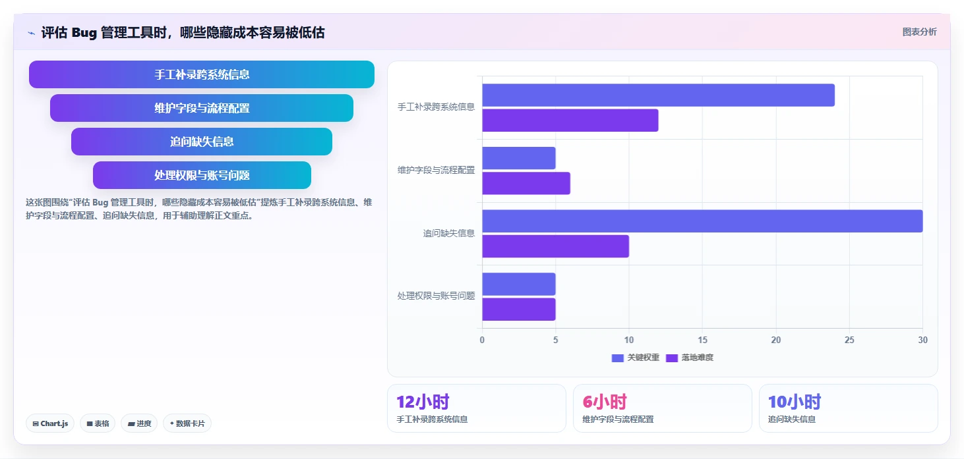Click the 追问缺失信息 chart axis label
The height and width of the screenshot is (459, 964).
[x=449, y=233]
